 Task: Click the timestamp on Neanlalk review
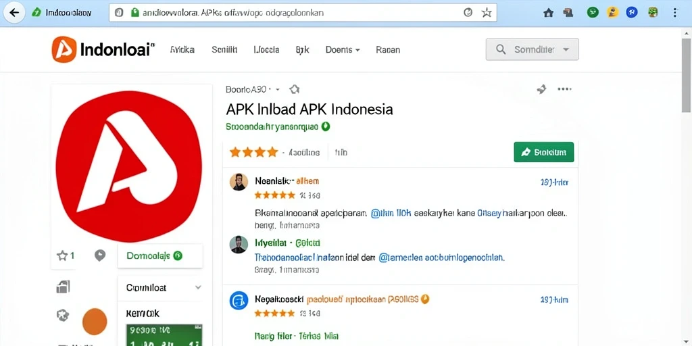(554, 182)
